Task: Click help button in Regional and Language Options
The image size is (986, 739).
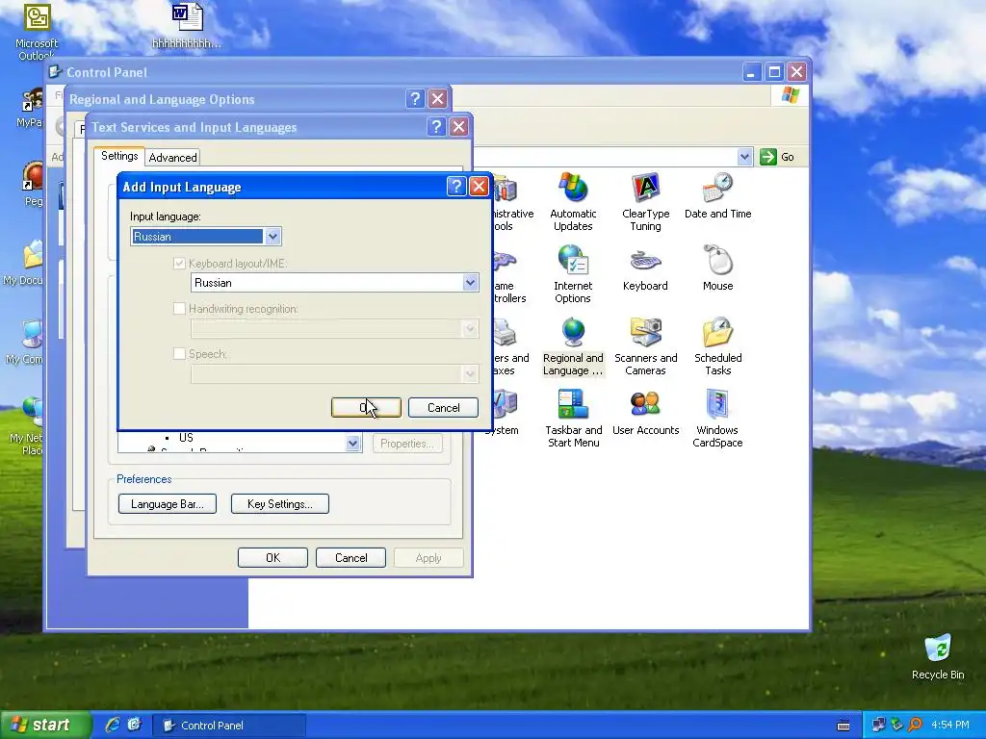Action: (414, 99)
